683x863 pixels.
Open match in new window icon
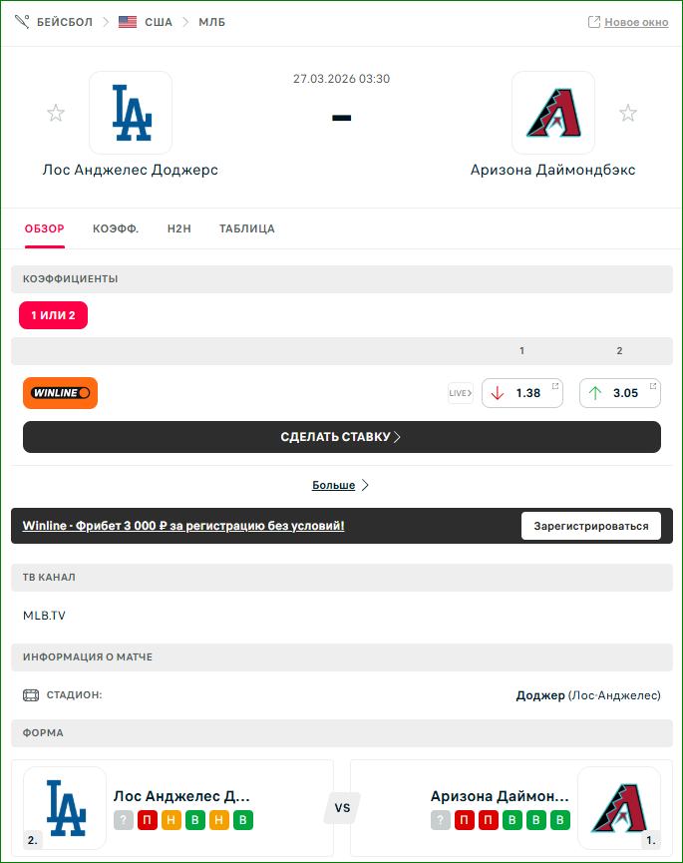594,22
